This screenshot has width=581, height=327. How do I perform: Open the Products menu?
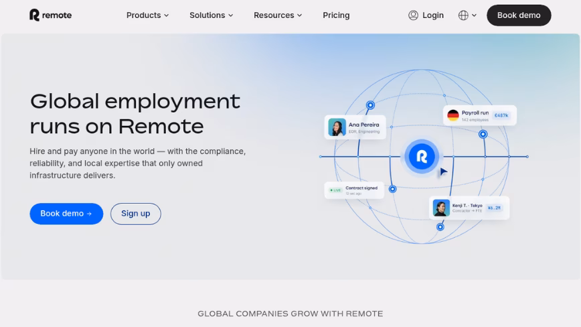[147, 15]
